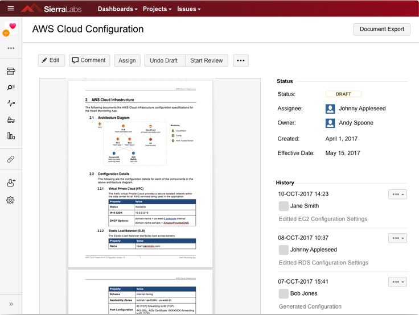Screen dimensions: 419x315
Task: Click first document page preview
Action: 140,174
